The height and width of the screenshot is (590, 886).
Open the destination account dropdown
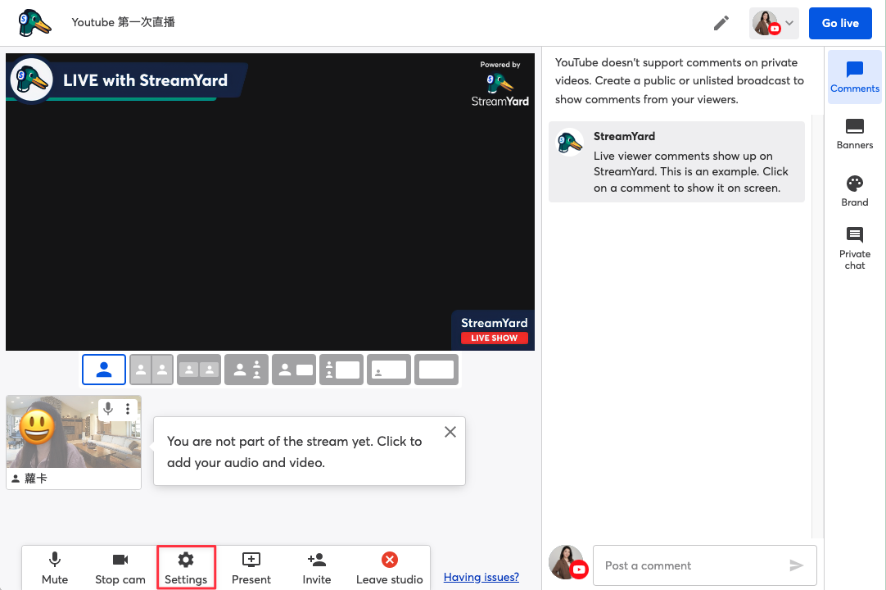click(x=774, y=23)
